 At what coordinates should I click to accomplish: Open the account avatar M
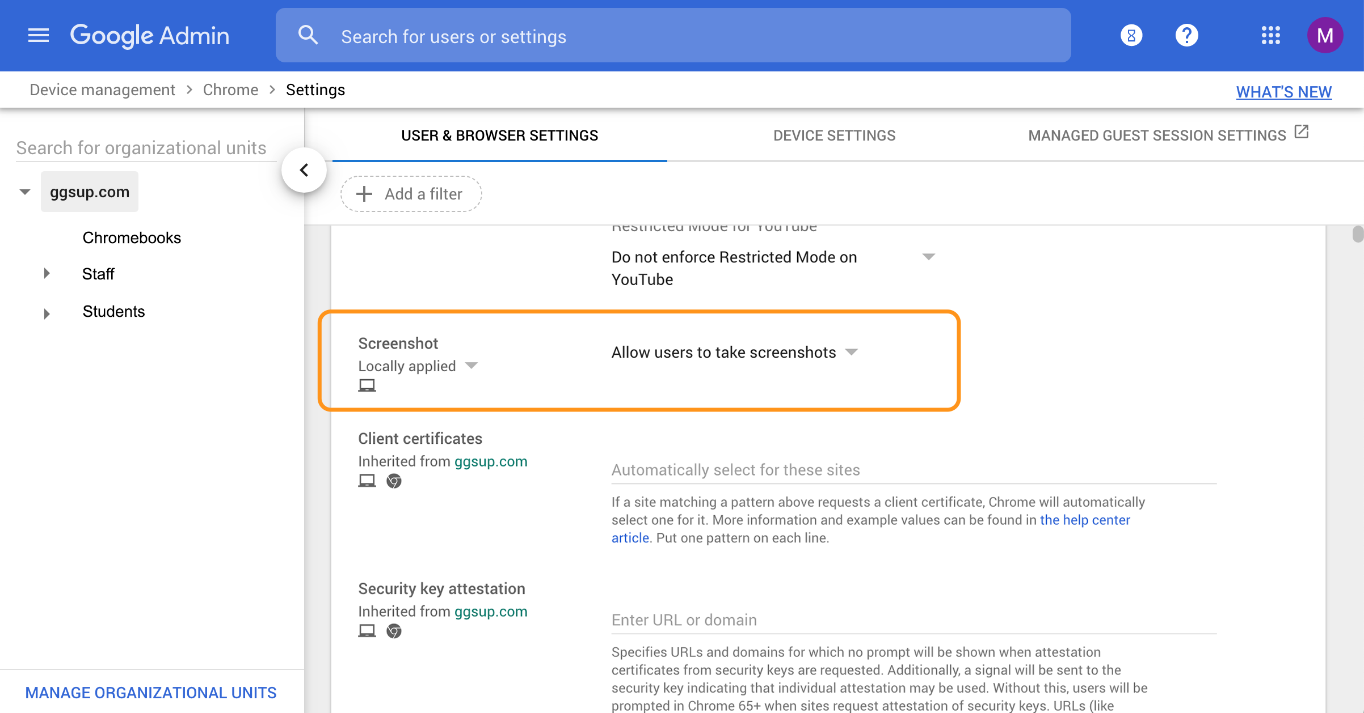pos(1324,36)
